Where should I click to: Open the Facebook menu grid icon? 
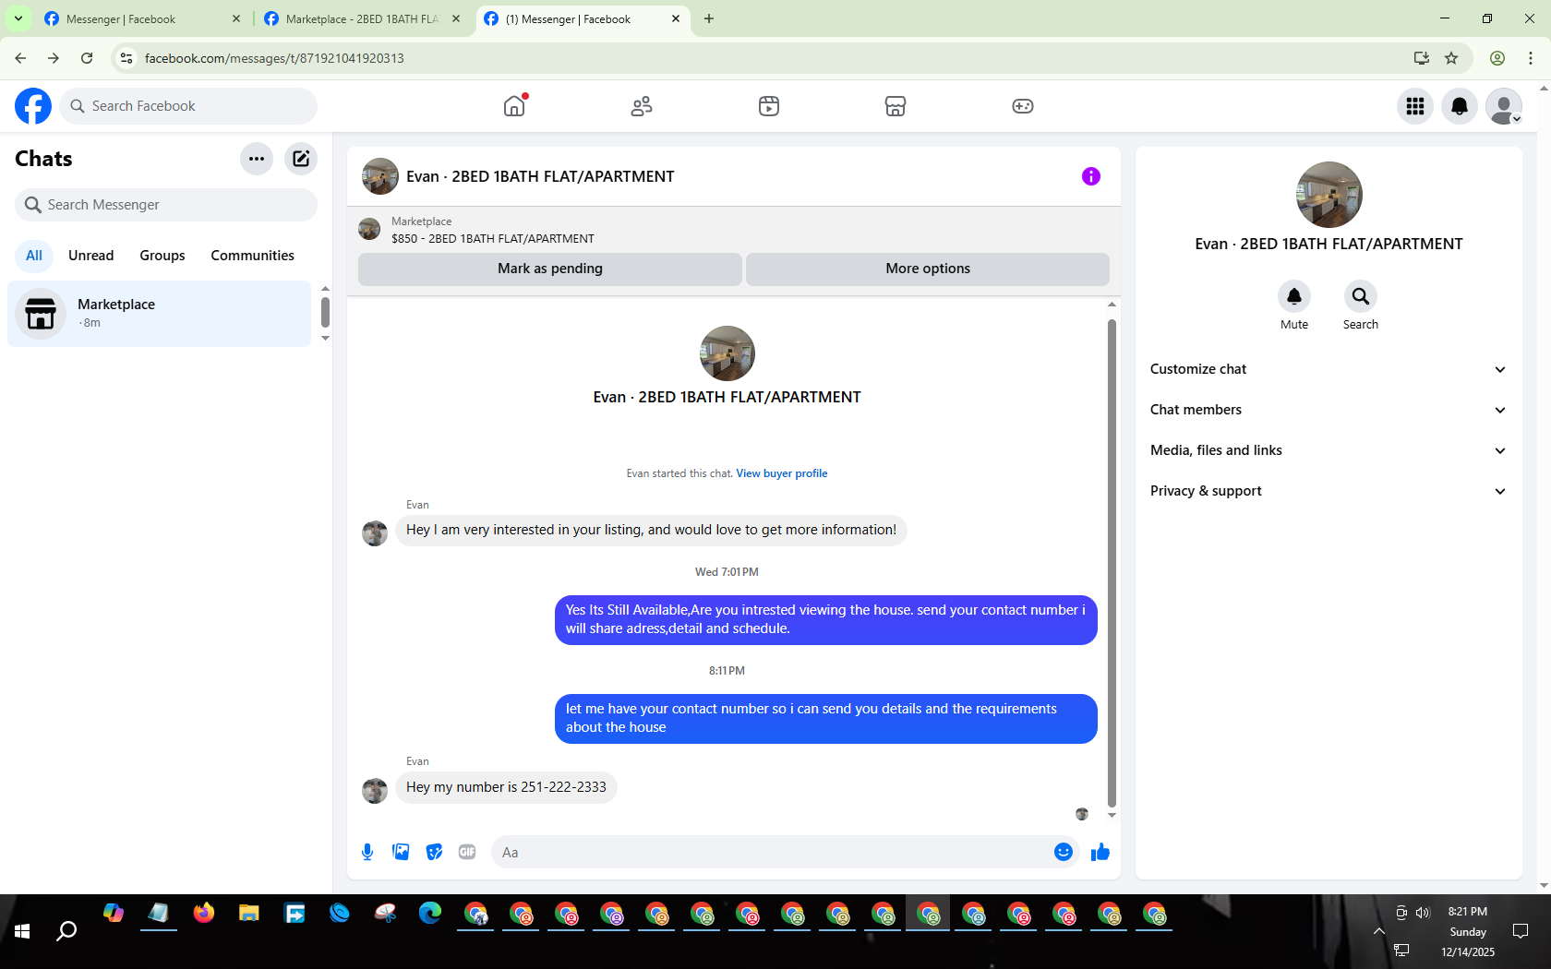[x=1415, y=106]
